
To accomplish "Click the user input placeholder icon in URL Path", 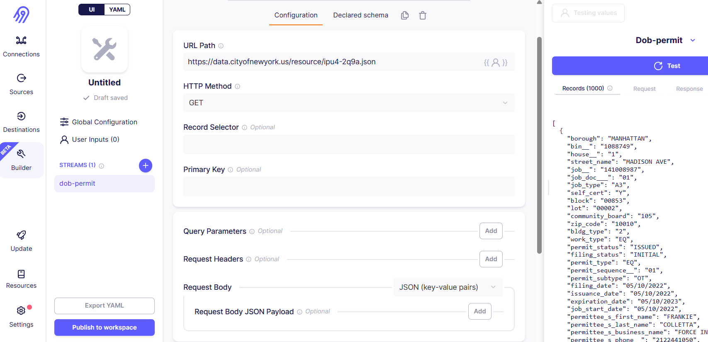I will click(496, 63).
